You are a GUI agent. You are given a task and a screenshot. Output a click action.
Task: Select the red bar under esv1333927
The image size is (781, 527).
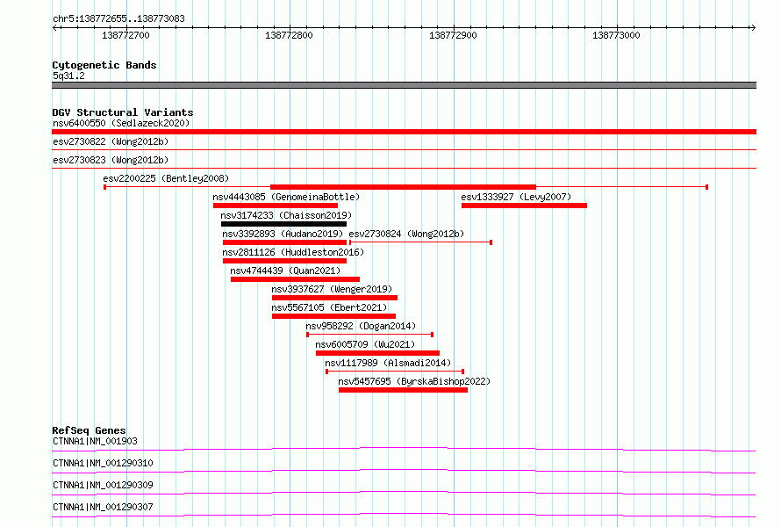pyautogui.click(x=524, y=206)
